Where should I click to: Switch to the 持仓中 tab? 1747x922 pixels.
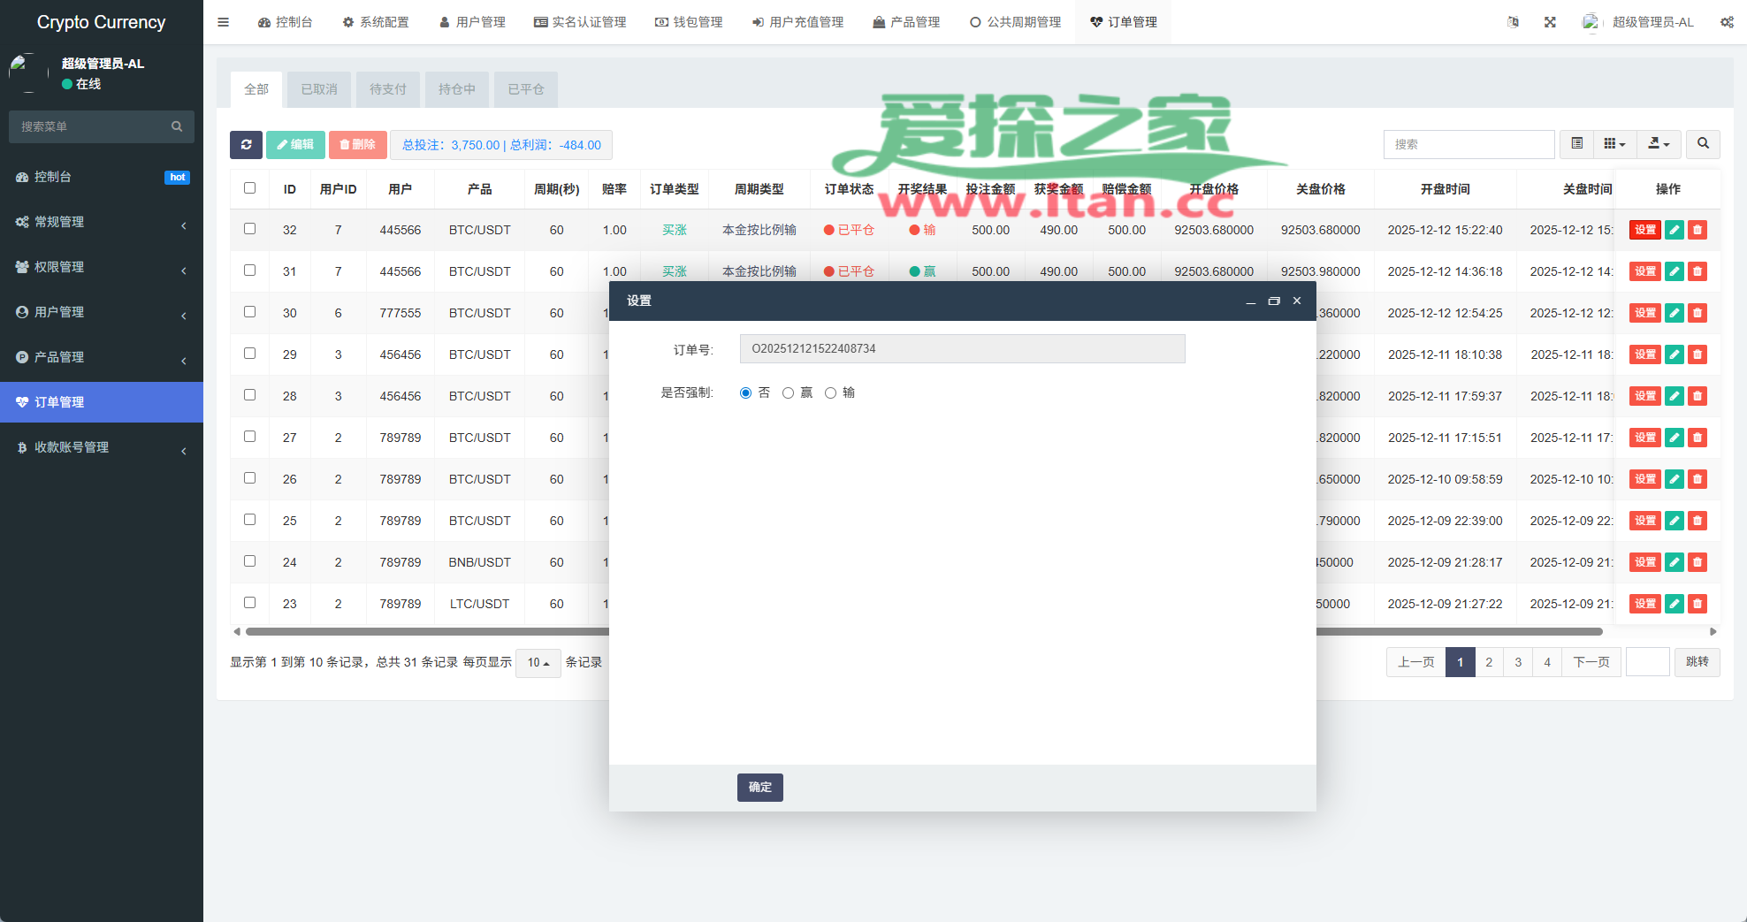(x=456, y=89)
